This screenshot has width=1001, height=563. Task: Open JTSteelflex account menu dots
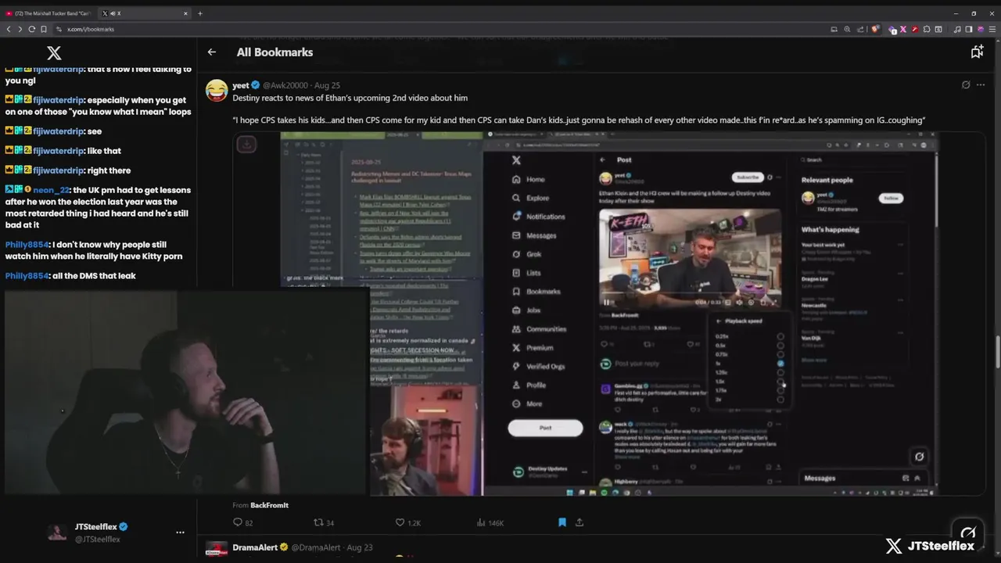[180, 533]
